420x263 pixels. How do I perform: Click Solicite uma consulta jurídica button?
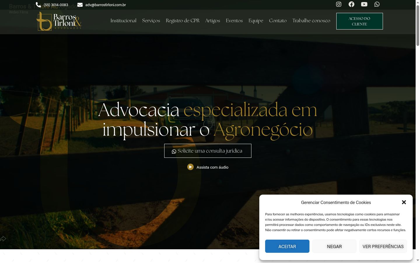pyautogui.click(x=208, y=151)
